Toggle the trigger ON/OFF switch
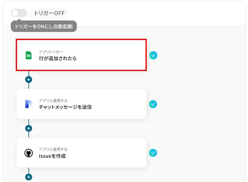 tap(19, 13)
